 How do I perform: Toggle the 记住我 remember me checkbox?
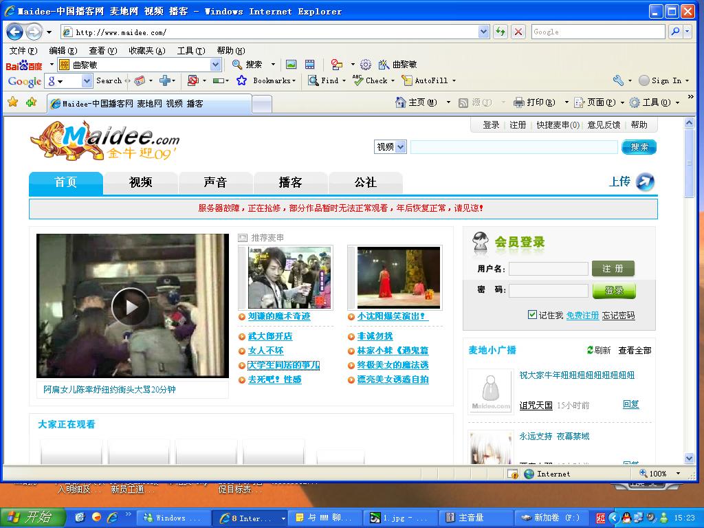point(532,315)
